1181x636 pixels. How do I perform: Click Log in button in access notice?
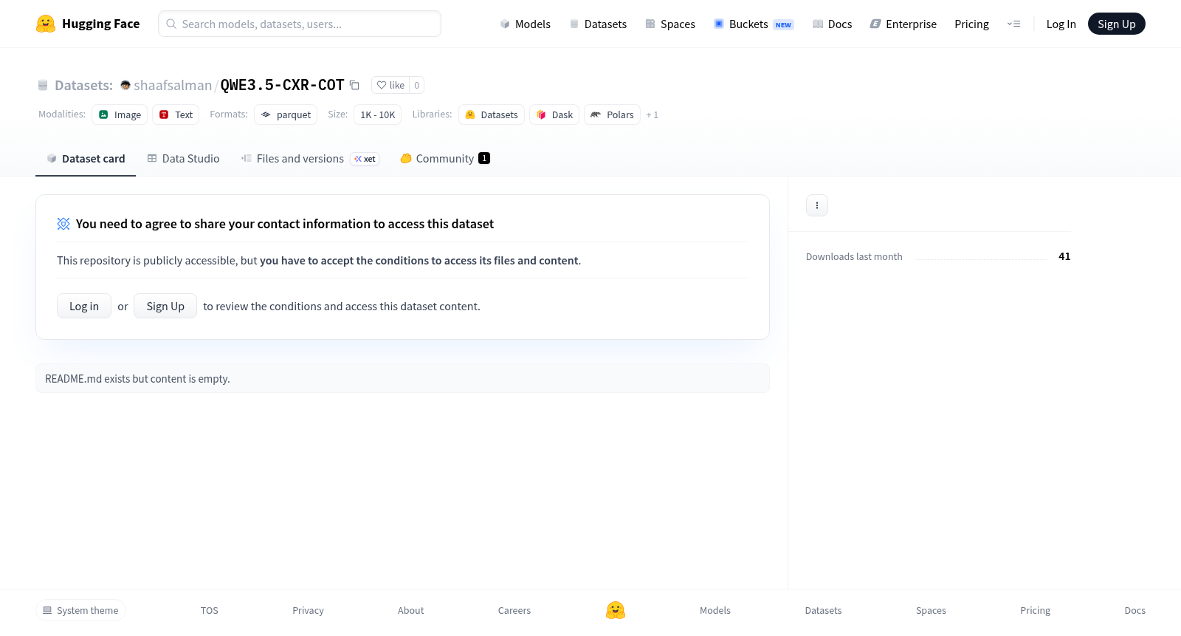pos(84,306)
